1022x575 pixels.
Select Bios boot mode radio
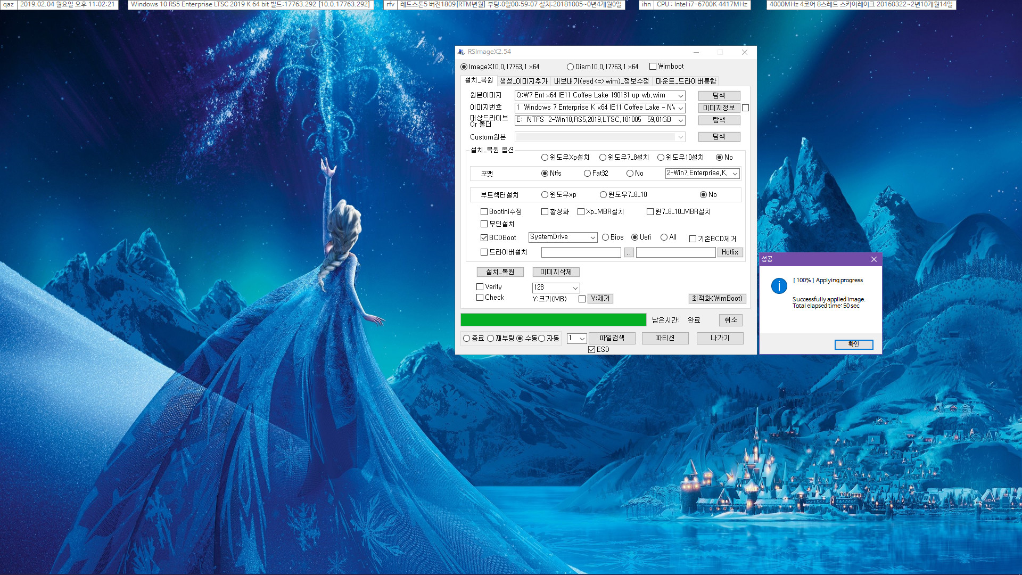605,237
